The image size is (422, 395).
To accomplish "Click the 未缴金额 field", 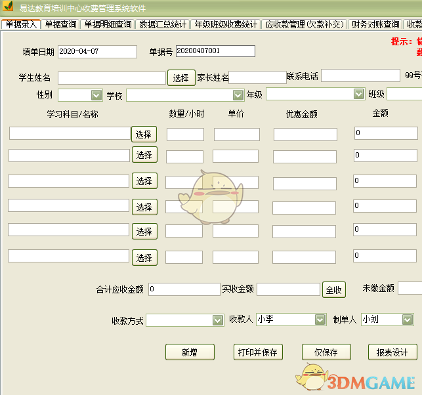I will tap(410, 288).
